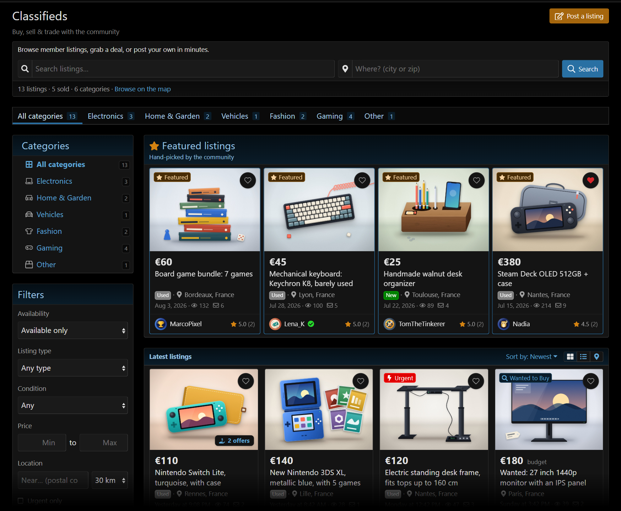Screen dimensions: 621x511
Task: Open the Condition dropdown
Action: [73, 405]
